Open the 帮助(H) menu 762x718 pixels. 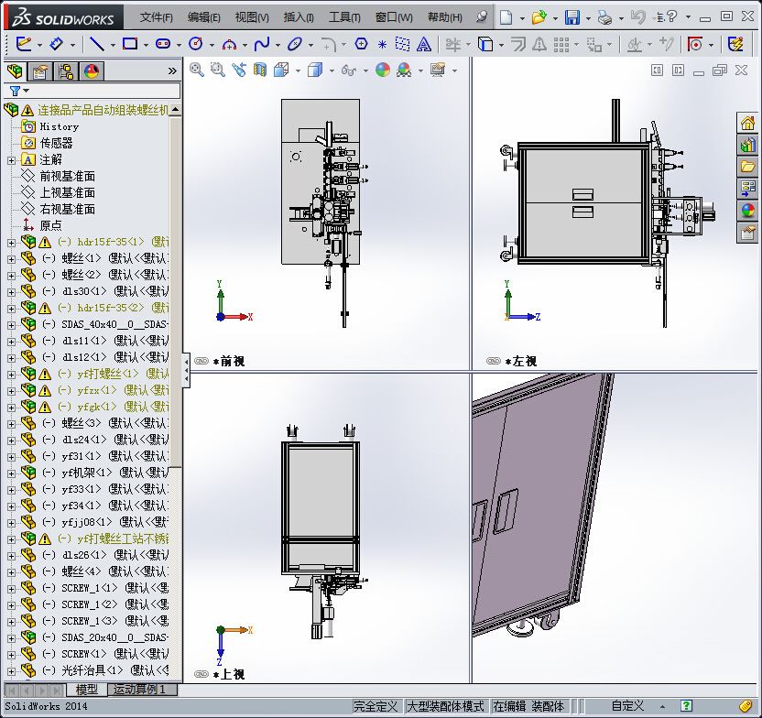click(445, 17)
